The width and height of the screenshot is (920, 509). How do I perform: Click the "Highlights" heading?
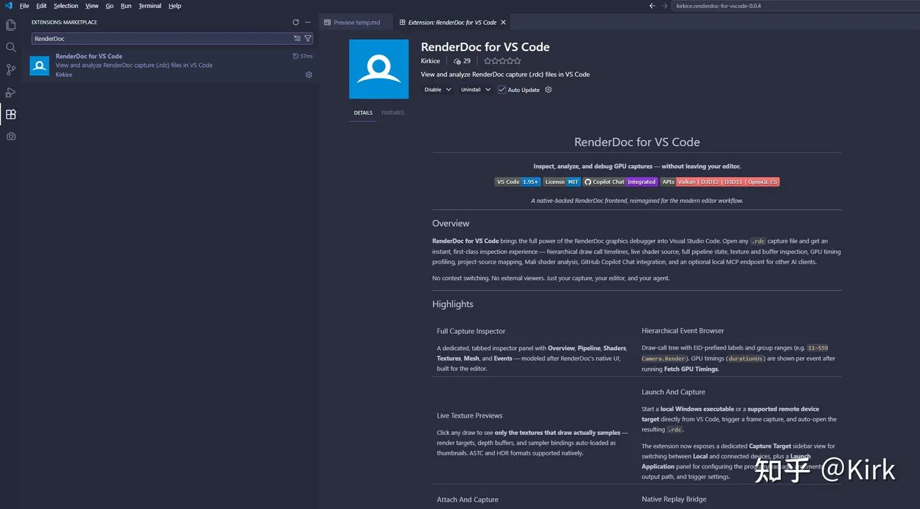(x=453, y=304)
